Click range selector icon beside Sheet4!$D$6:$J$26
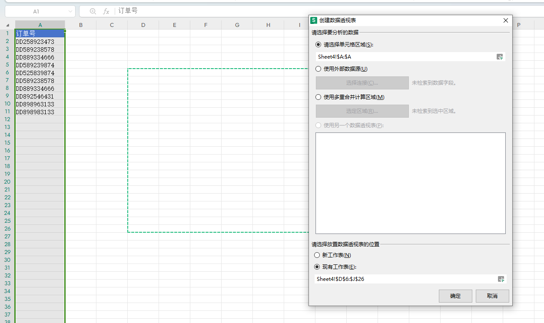 [x=501, y=279]
